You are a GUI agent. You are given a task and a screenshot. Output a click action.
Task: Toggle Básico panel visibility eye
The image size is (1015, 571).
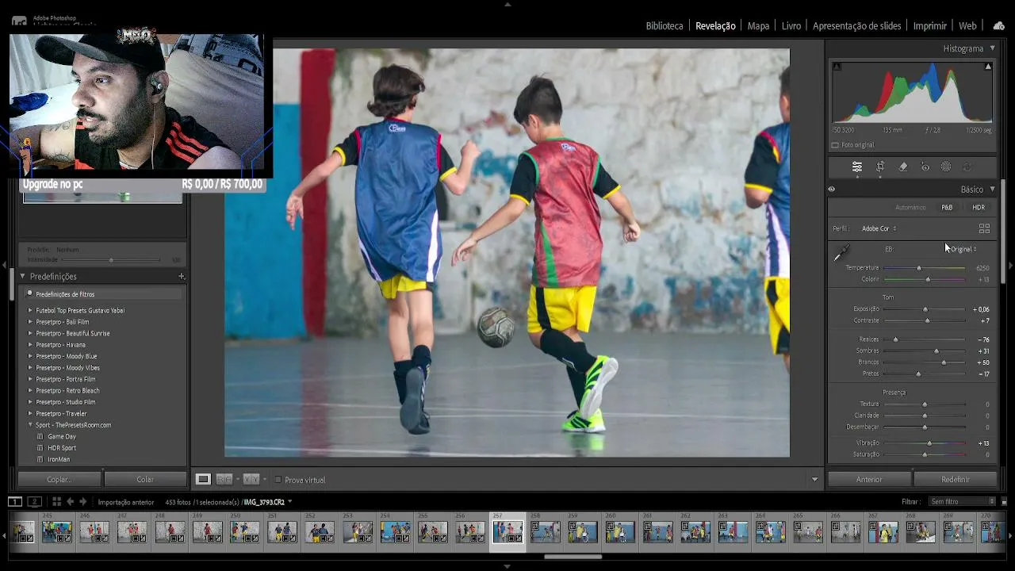[832, 190]
